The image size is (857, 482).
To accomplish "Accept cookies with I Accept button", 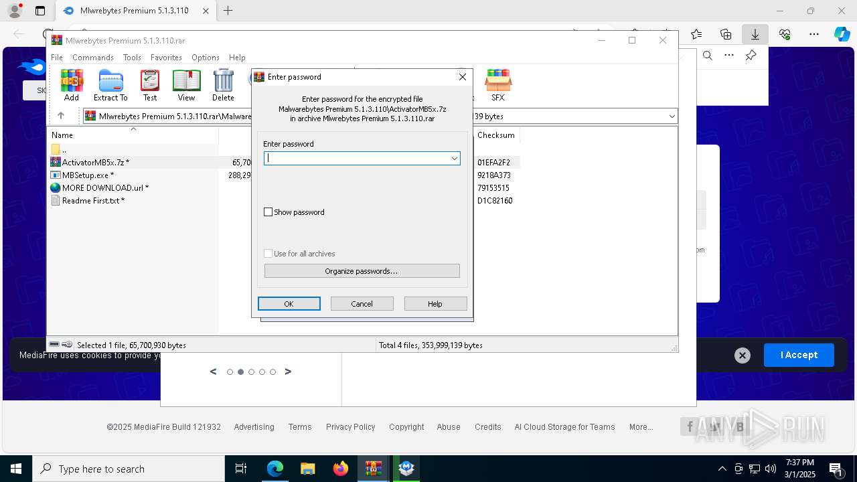I will tap(799, 355).
